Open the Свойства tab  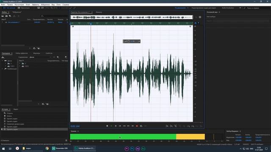(49, 53)
